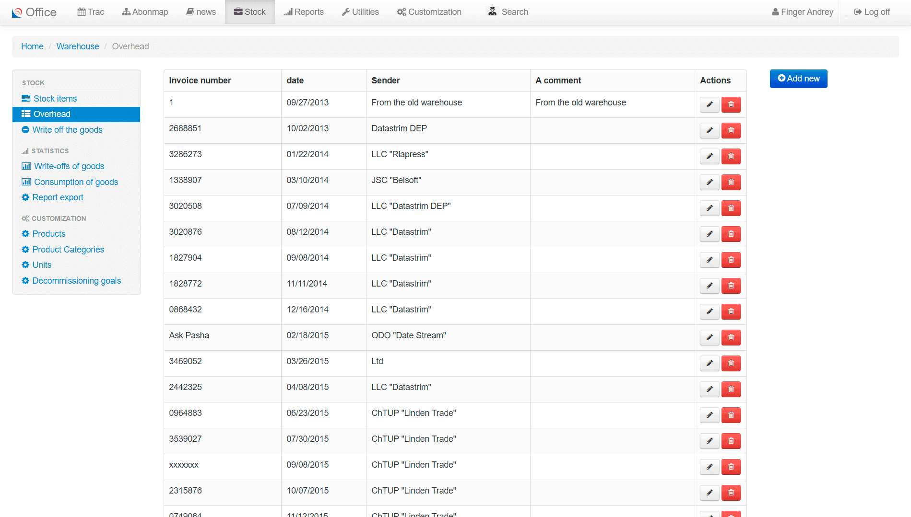Delete invoice 0964883 trash icon
The width and height of the screenshot is (911, 517).
click(x=731, y=415)
